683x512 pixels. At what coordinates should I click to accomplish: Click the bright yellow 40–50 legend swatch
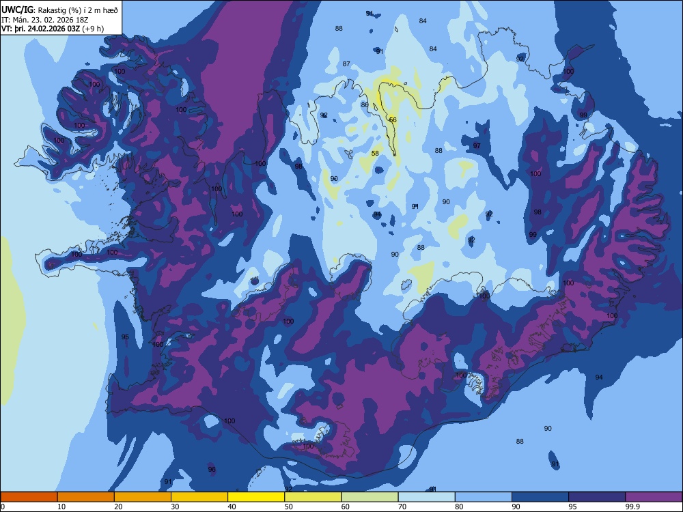click(256, 497)
